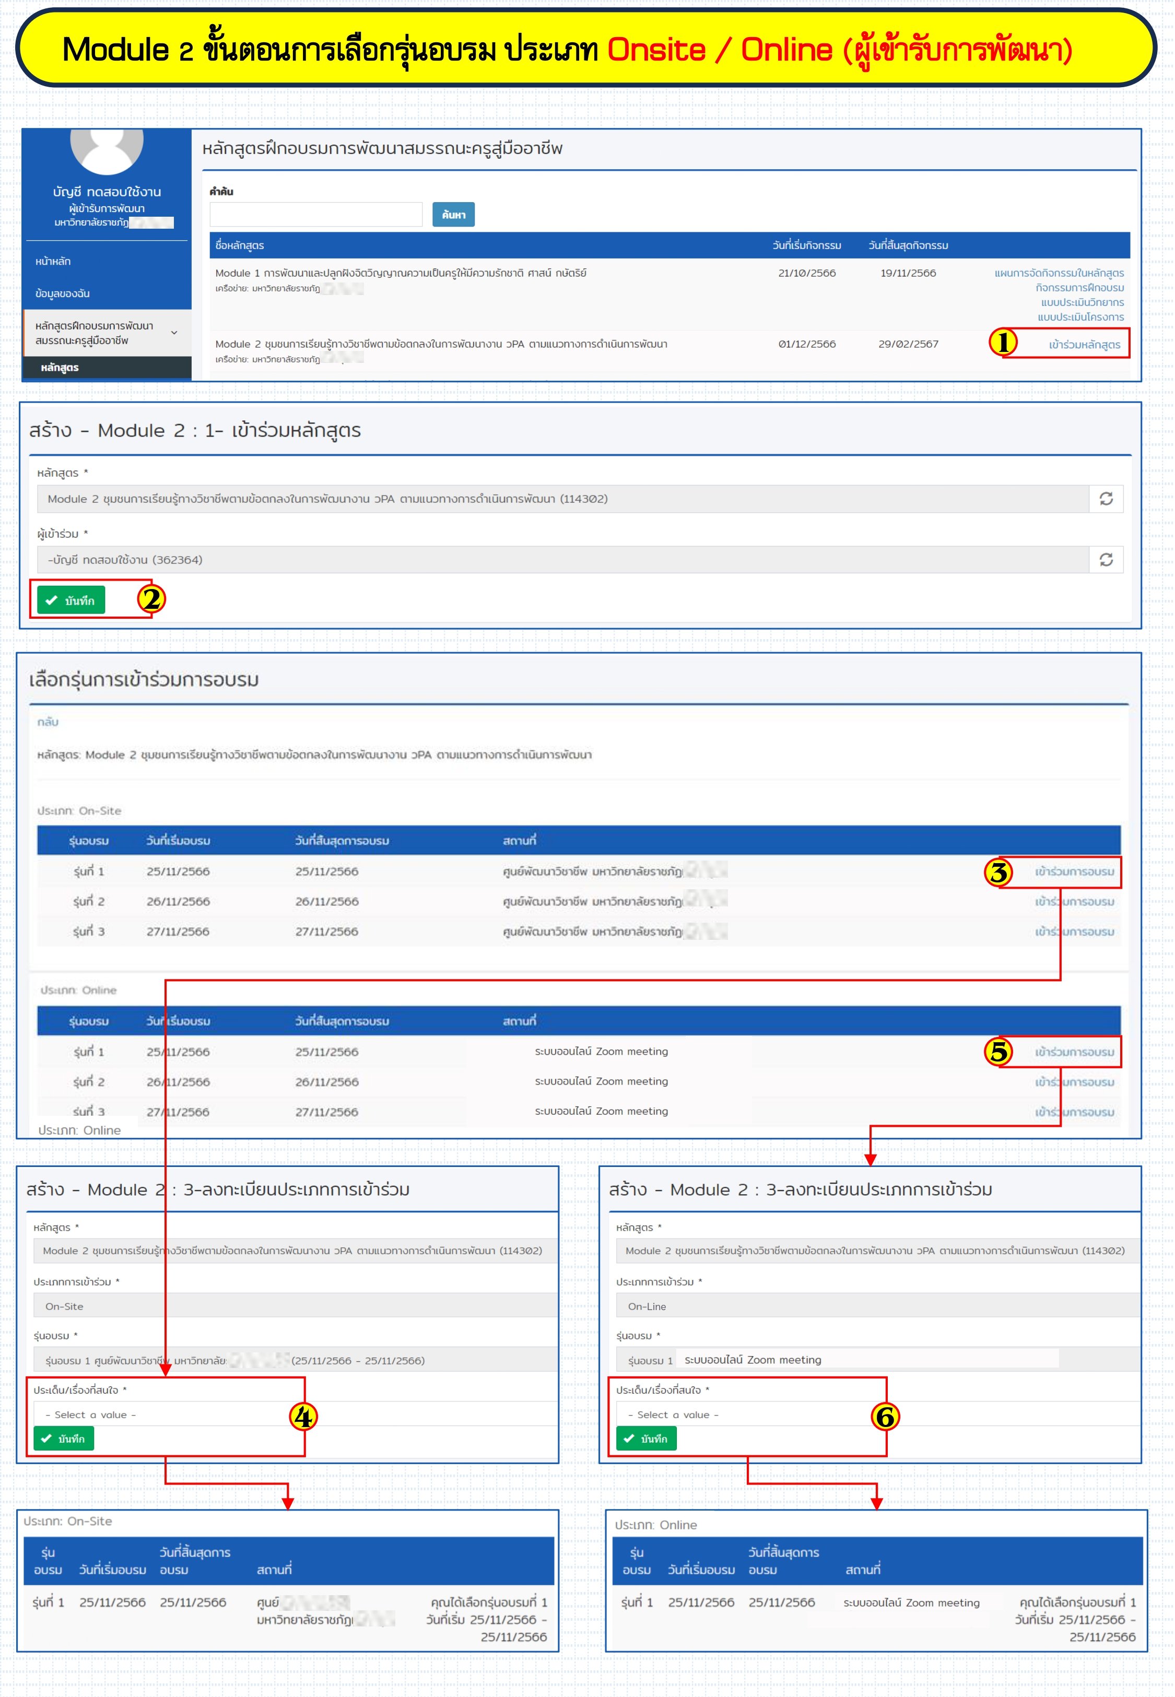
Task: Click the Module 2 start date 01/12/2566
Action: [807, 344]
